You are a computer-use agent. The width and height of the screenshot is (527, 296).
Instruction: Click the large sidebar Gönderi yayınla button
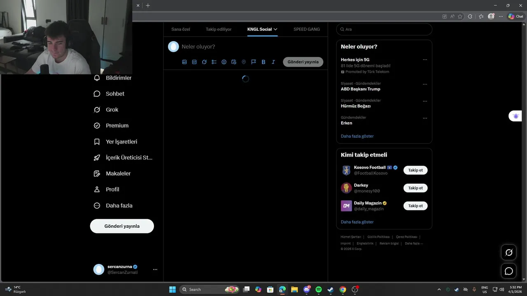coord(122,226)
